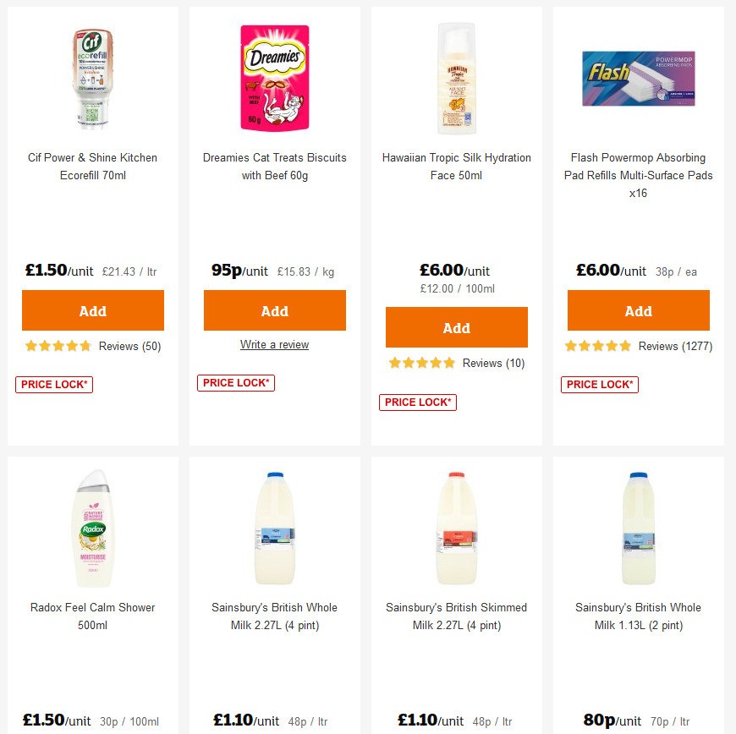
Task: Open the Write a review link for Dreamies
Action: click(x=274, y=344)
